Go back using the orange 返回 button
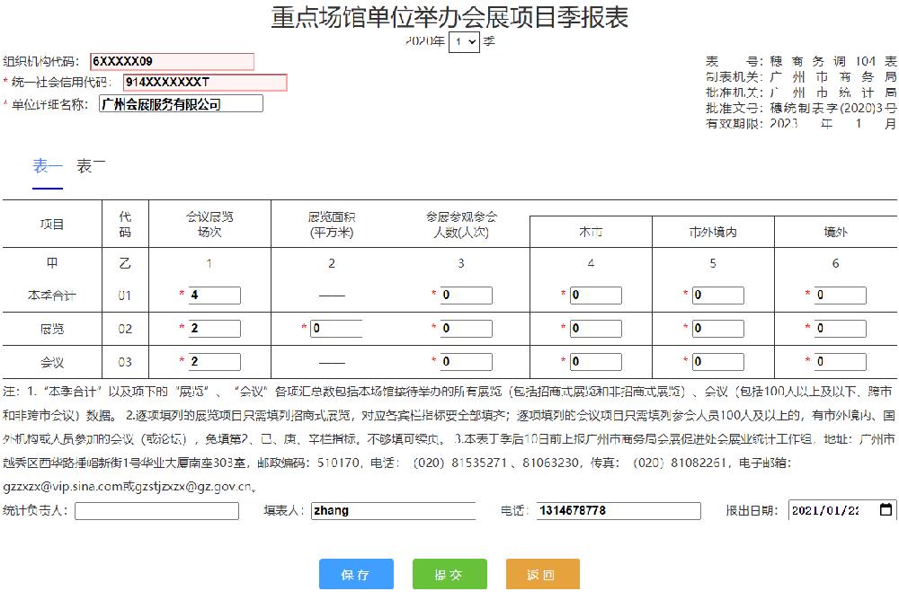899x600 pixels. [542, 574]
